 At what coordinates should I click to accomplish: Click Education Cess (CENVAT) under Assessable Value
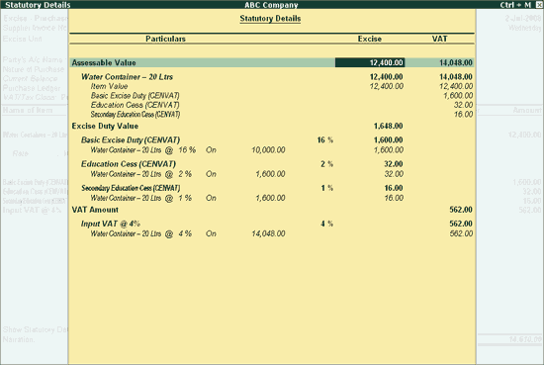pos(135,105)
